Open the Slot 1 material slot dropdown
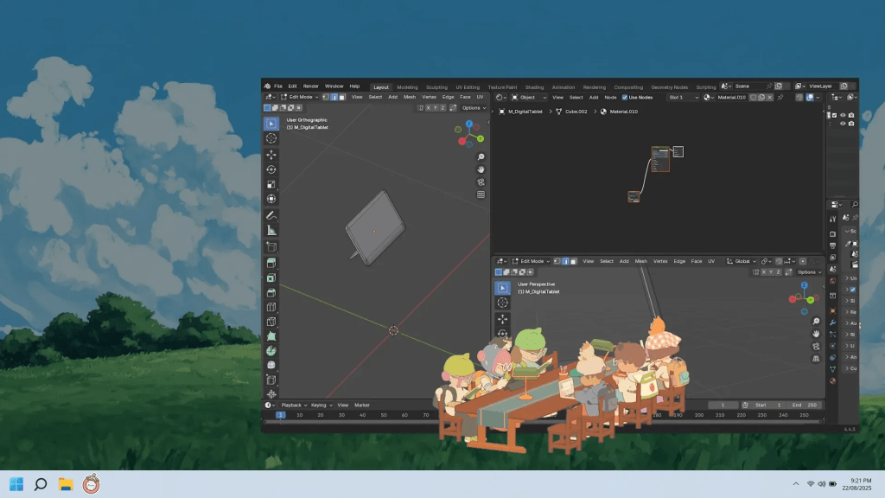This screenshot has width=885, height=498. [682, 98]
